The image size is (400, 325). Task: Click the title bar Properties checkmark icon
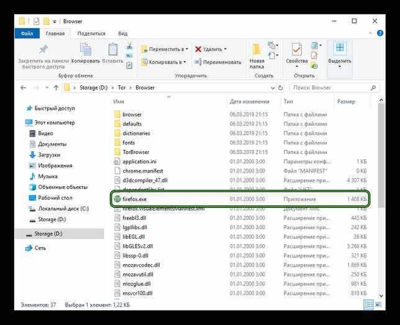coord(36,21)
